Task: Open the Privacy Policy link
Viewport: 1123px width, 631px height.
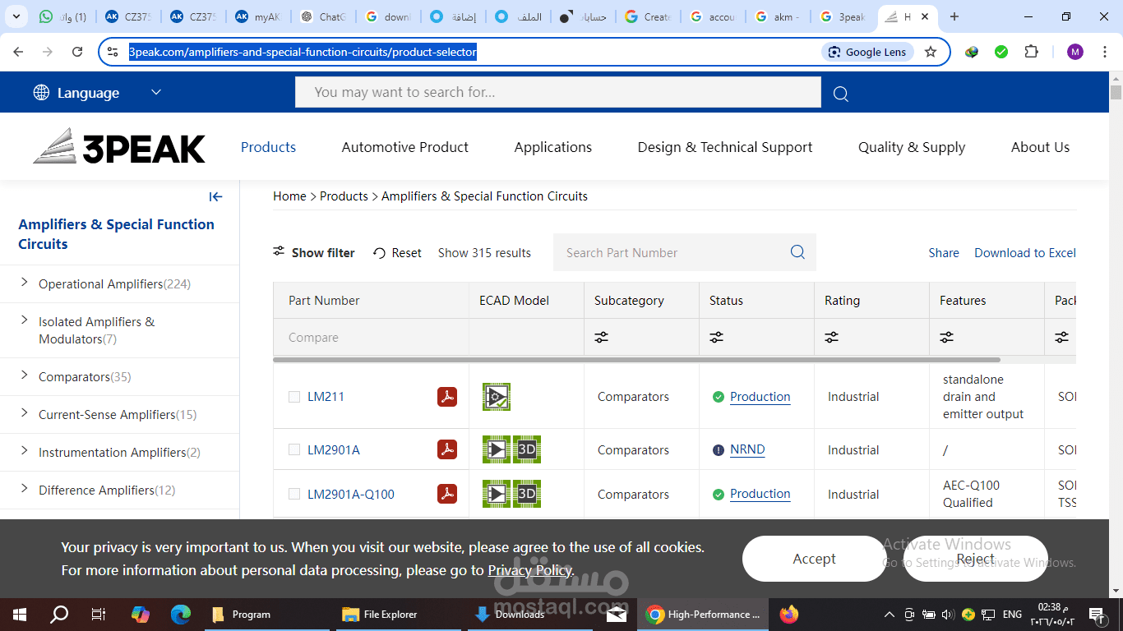Action: (x=530, y=570)
